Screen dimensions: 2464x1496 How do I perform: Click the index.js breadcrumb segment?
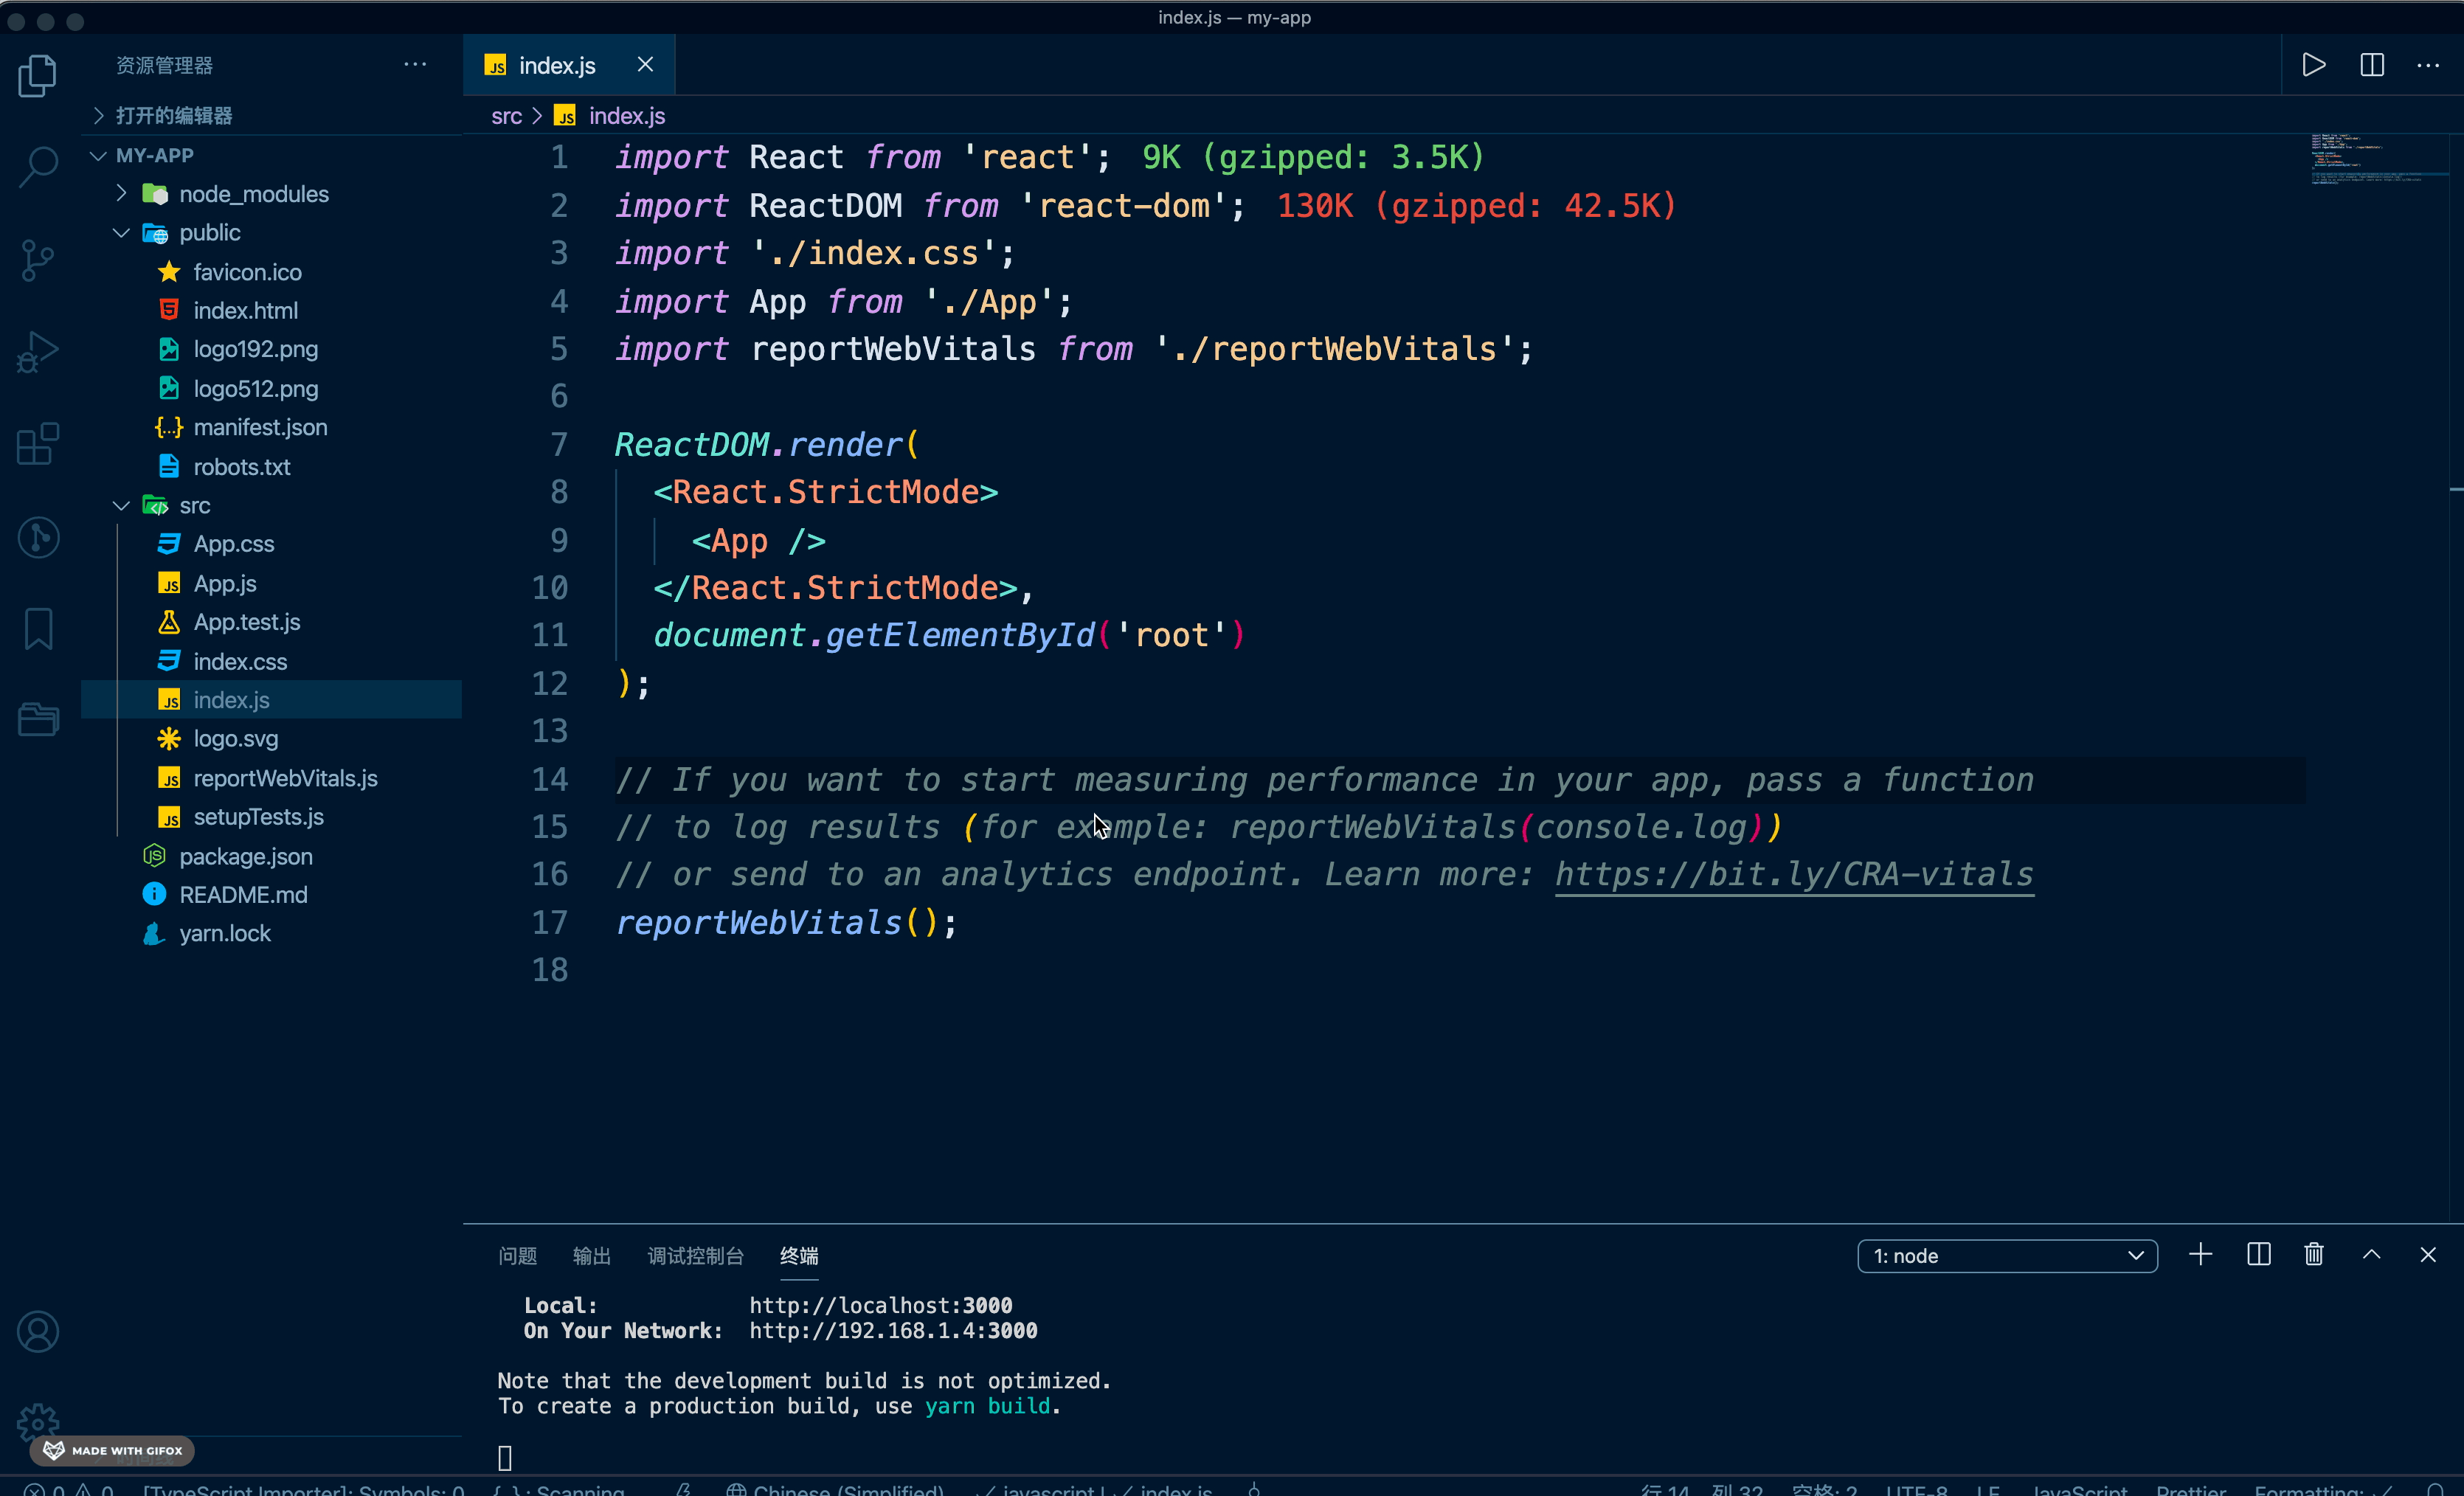coord(626,116)
